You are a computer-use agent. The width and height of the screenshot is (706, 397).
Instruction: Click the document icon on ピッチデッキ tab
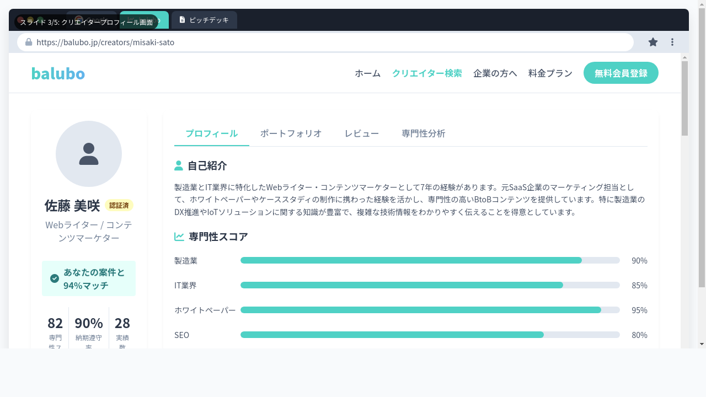[x=182, y=20]
